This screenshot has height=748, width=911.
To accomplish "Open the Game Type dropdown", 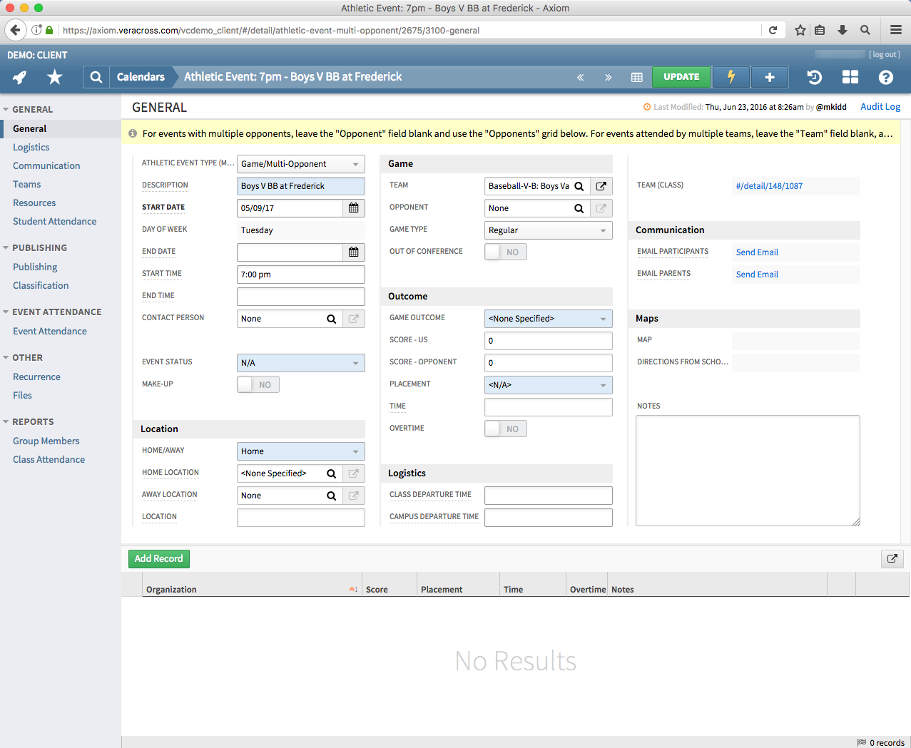I will click(x=549, y=230).
